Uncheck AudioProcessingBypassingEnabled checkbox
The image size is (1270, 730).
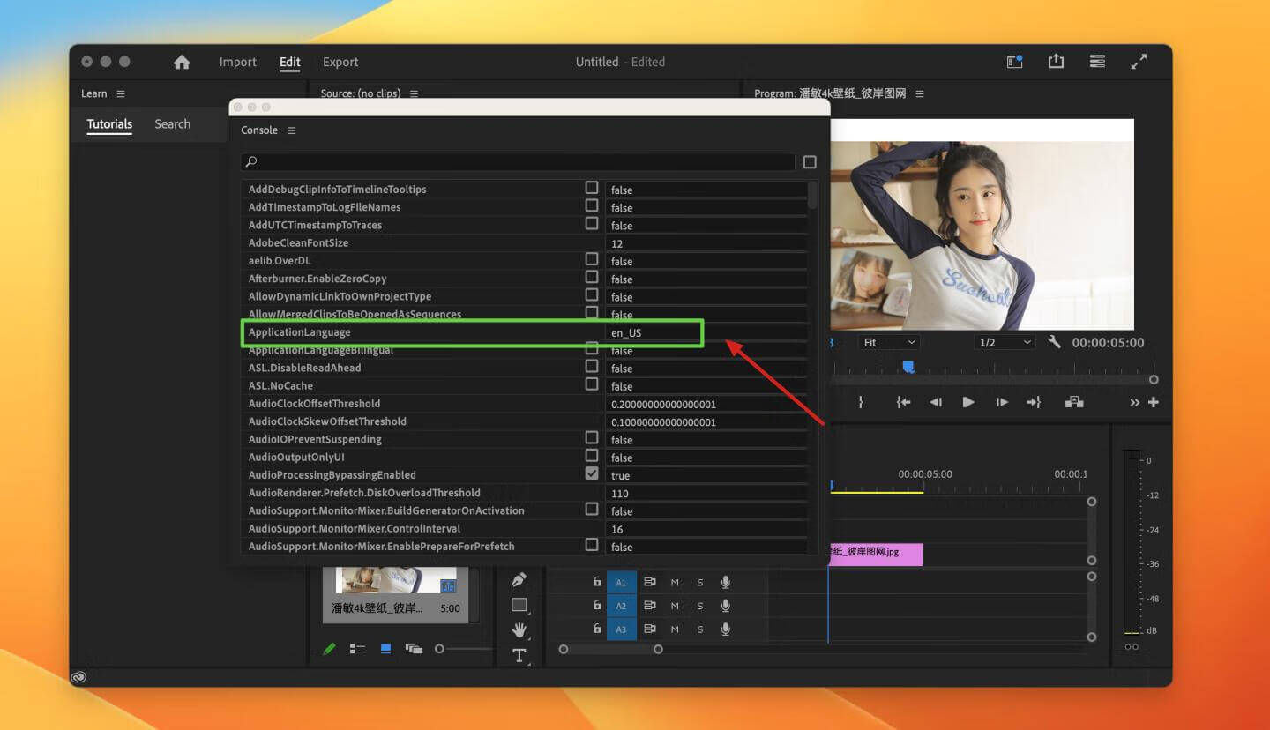pyautogui.click(x=592, y=473)
